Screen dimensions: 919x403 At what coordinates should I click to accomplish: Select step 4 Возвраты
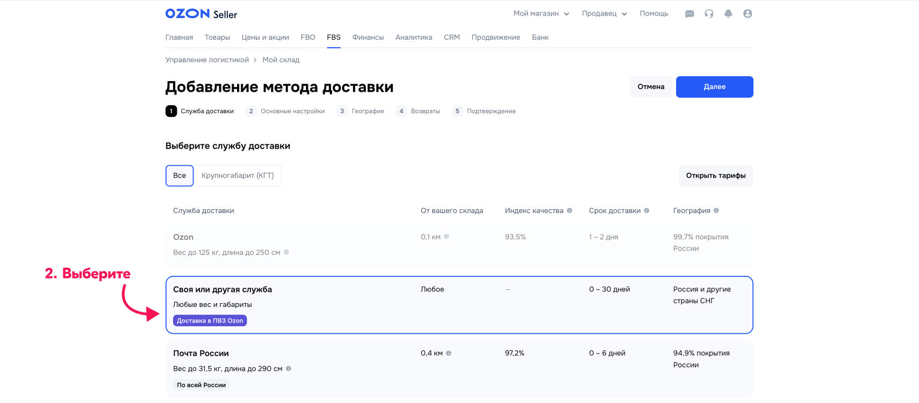tap(418, 111)
